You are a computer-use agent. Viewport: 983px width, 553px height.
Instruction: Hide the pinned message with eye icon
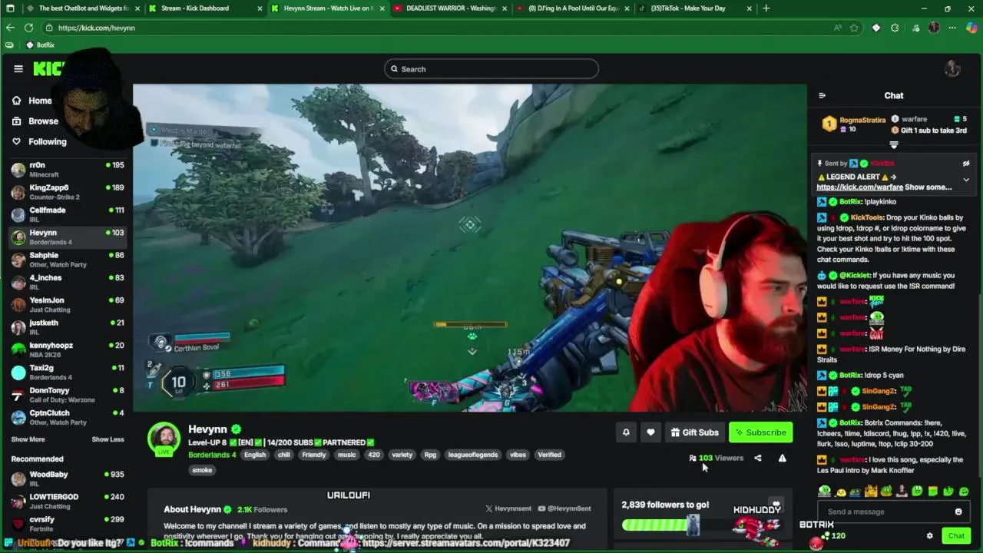tap(966, 164)
